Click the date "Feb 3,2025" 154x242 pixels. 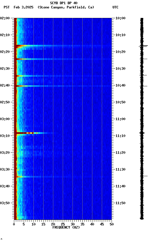(x=23, y=7)
